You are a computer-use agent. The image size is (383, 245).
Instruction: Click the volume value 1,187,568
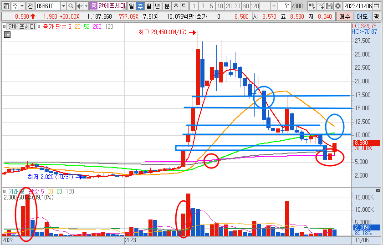click(99, 16)
